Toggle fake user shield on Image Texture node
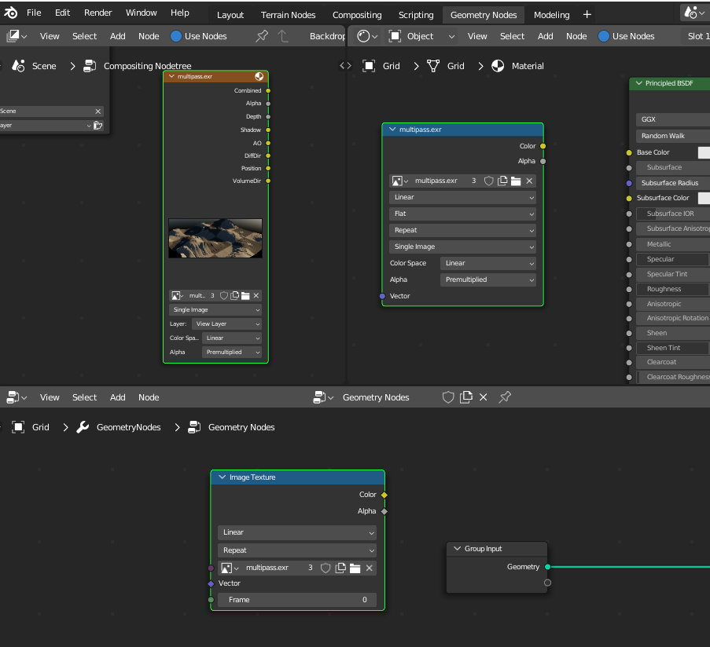This screenshot has width=710, height=647. pyautogui.click(x=326, y=568)
